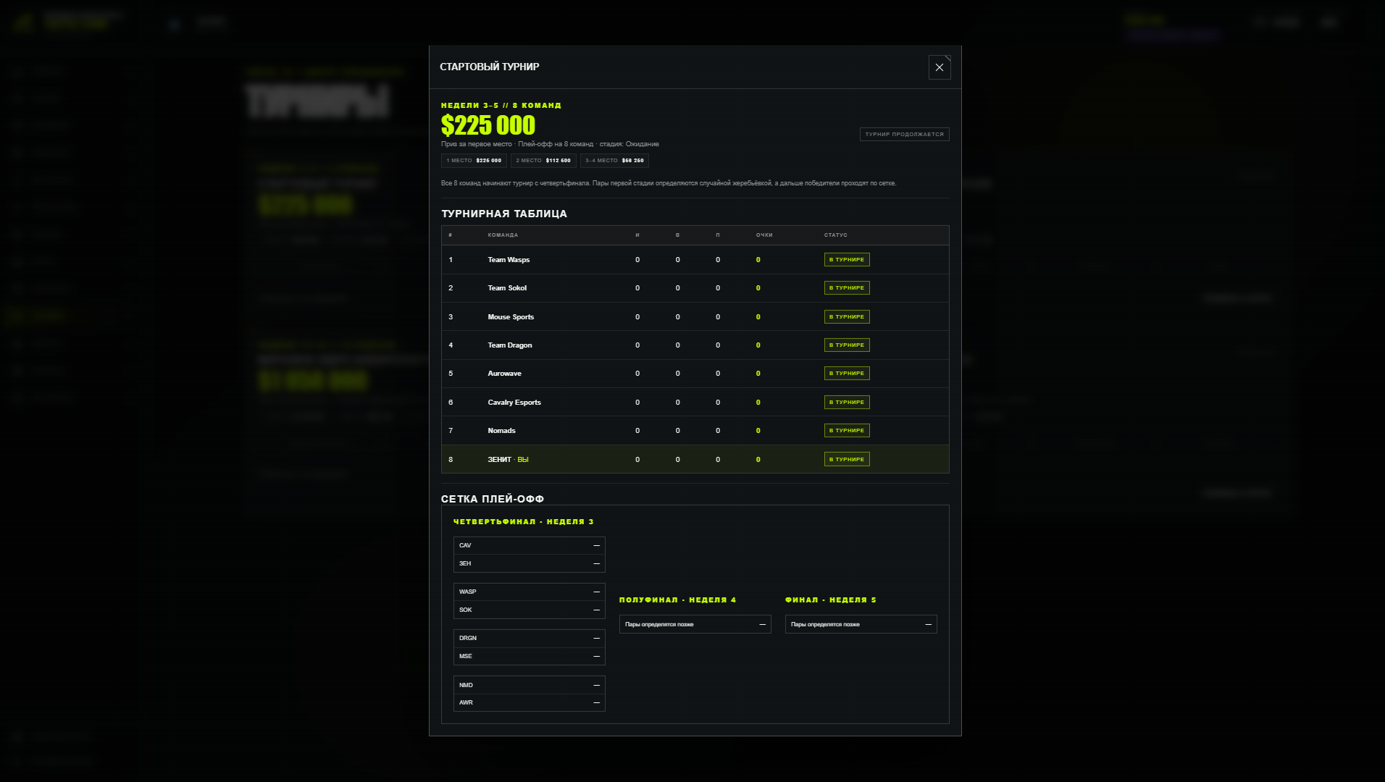Click the Команда column header
The image size is (1385, 782).
(x=503, y=235)
